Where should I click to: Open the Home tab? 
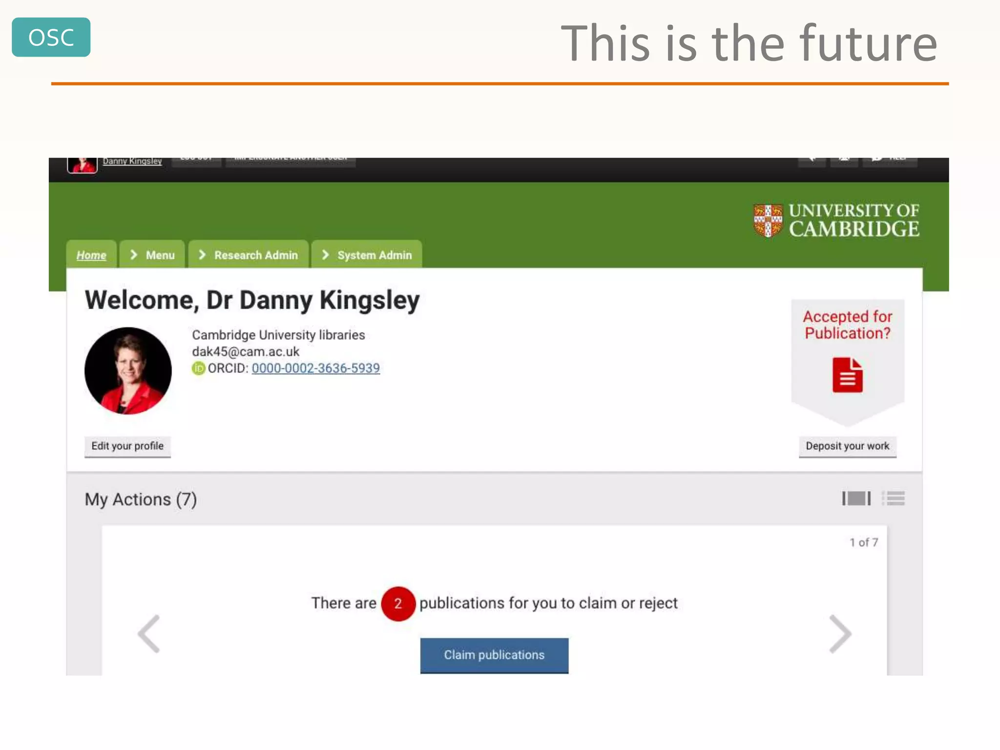pos(91,255)
